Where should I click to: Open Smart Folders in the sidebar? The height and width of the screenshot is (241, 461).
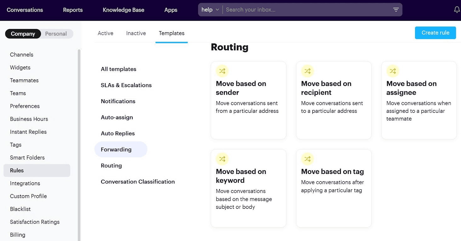click(x=27, y=158)
